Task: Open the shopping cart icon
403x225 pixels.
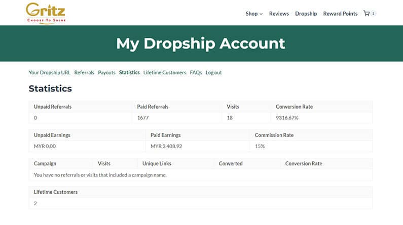Action: click(367, 14)
